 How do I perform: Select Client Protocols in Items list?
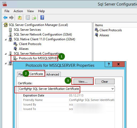pyautogui.click(x=111, y=30)
